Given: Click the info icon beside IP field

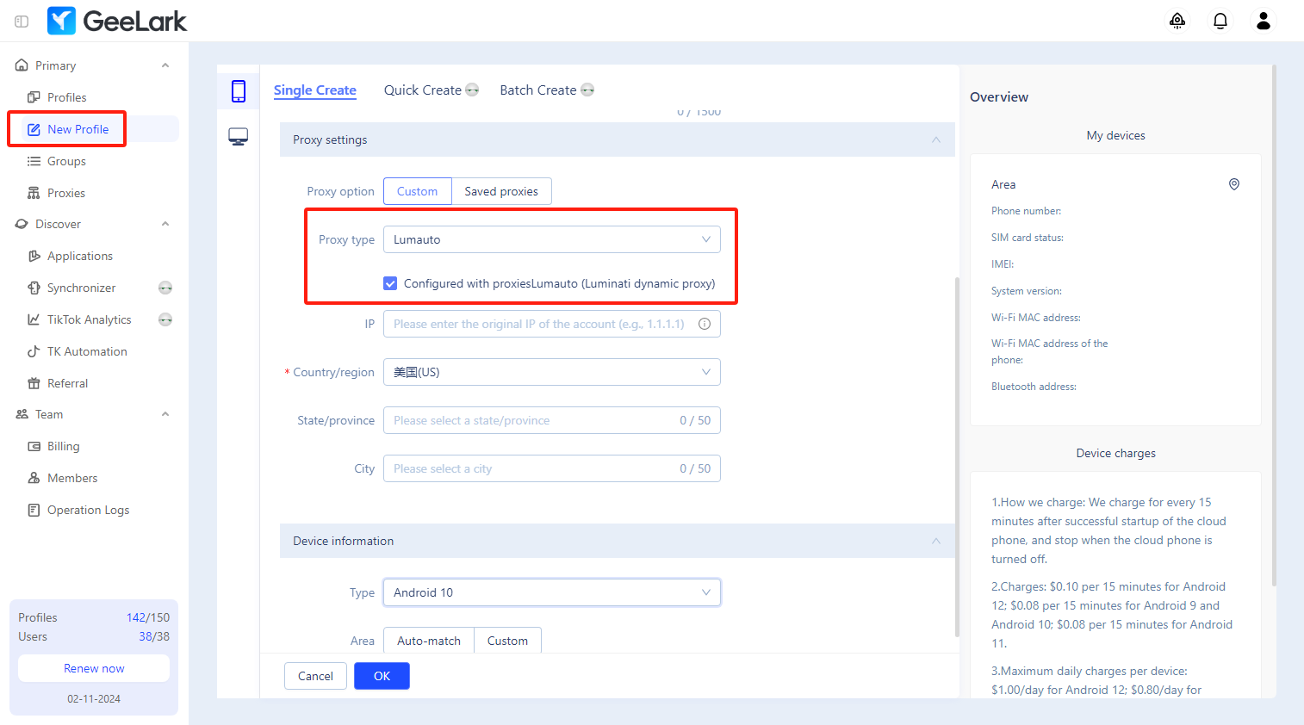Looking at the screenshot, I should click(704, 324).
